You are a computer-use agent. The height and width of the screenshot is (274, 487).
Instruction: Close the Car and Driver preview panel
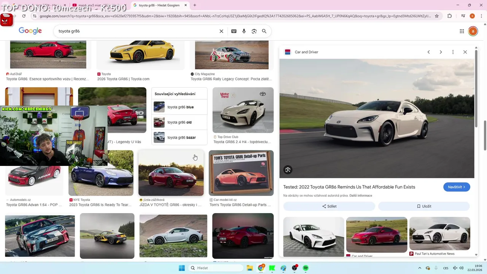(465, 52)
